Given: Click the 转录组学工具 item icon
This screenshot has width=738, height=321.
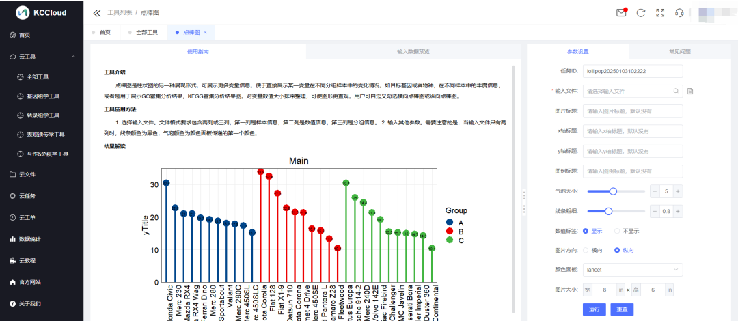Looking at the screenshot, I should 20,115.
